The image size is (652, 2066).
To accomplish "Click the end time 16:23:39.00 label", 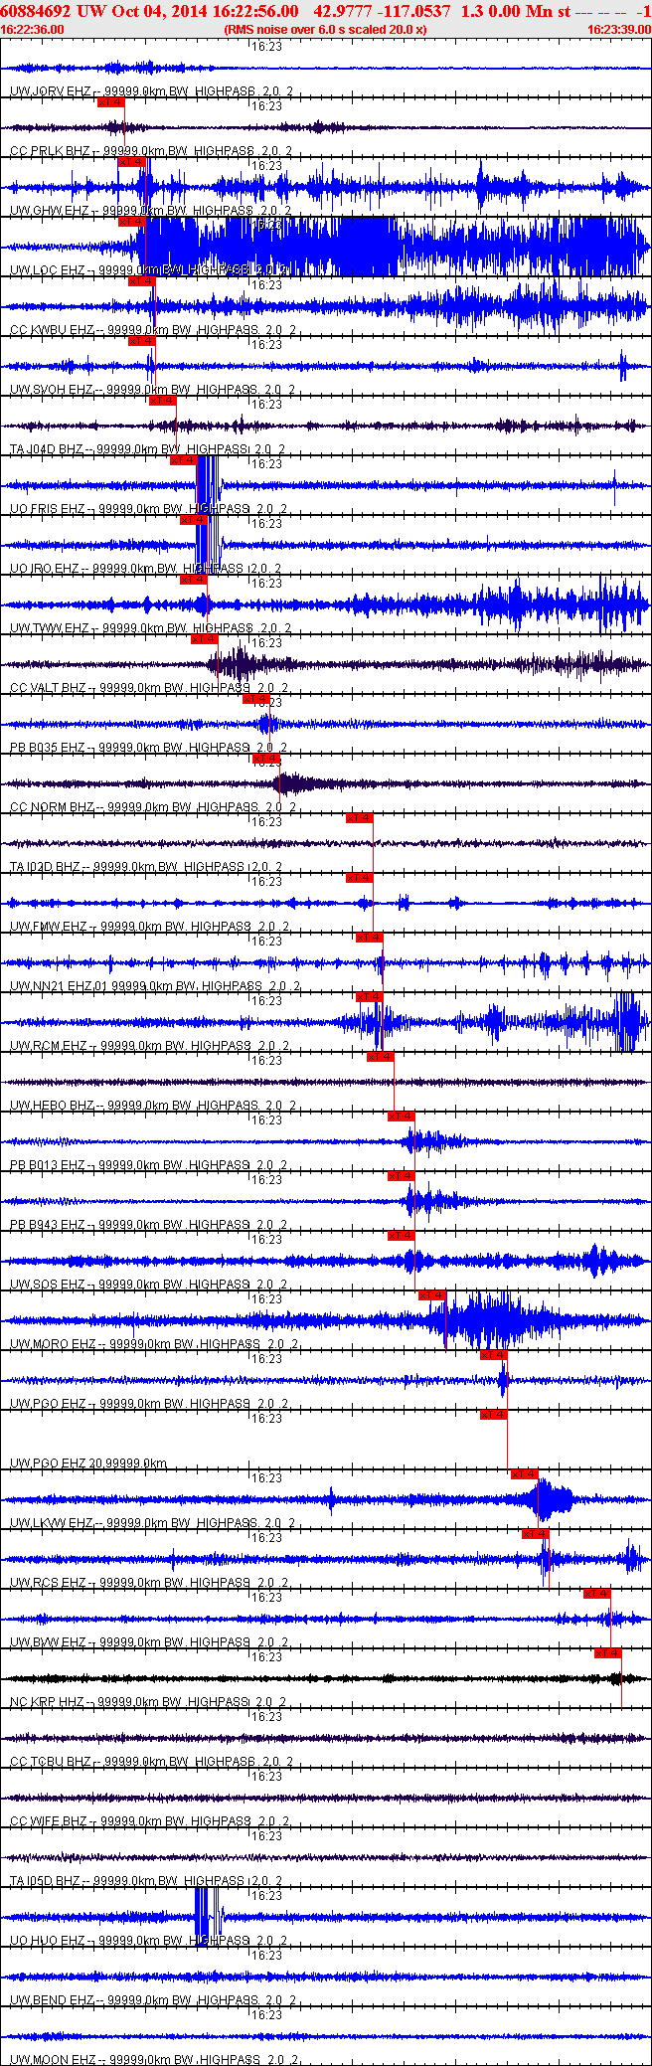I will pyautogui.click(x=618, y=30).
